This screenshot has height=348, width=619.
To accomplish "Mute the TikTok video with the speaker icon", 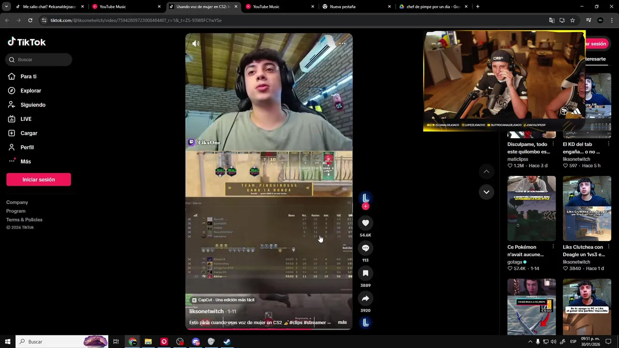I will (195, 43).
